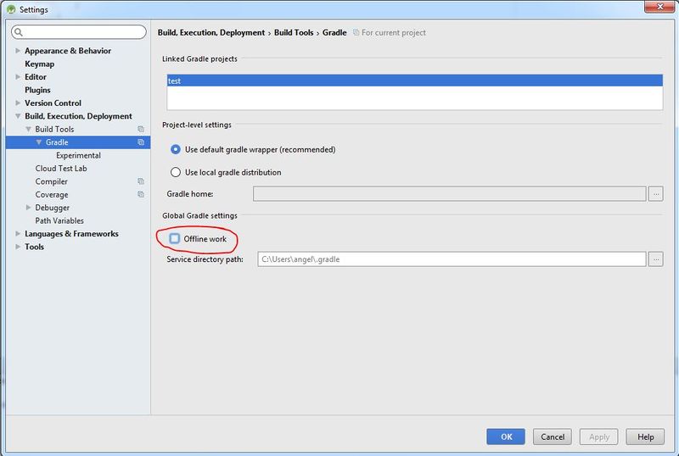Select Languages & Frameworks category
The image size is (679, 456).
(71, 234)
